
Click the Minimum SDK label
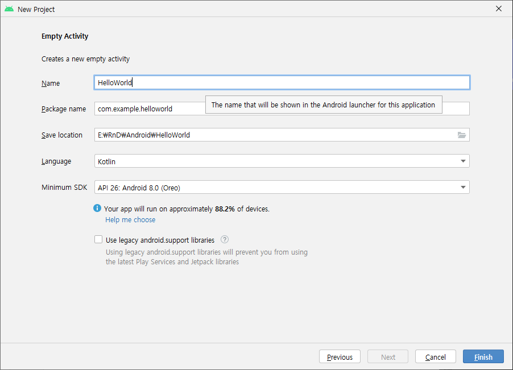tap(64, 188)
